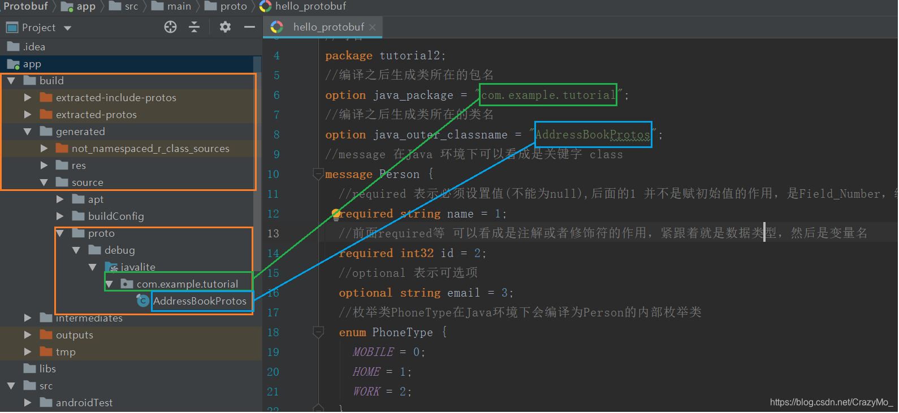Collapse the source folder

pyautogui.click(x=44, y=182)
